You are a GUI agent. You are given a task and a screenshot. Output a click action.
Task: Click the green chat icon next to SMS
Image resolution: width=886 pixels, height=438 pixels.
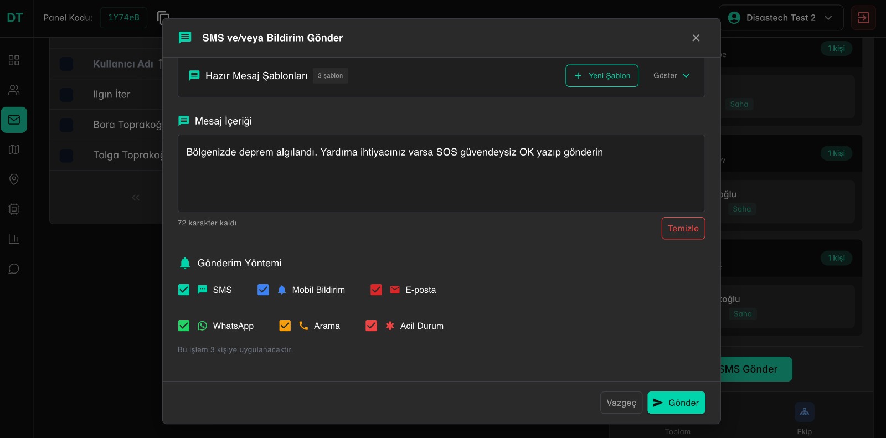203,290
